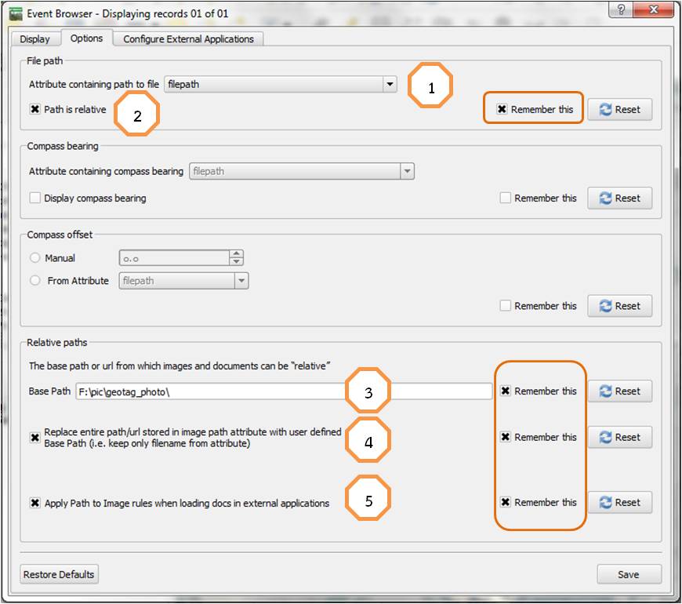Open the From Attribute offset dropdown
Image resolution: width=682 pixels, height=604 pixels.
tap(183, 281)
